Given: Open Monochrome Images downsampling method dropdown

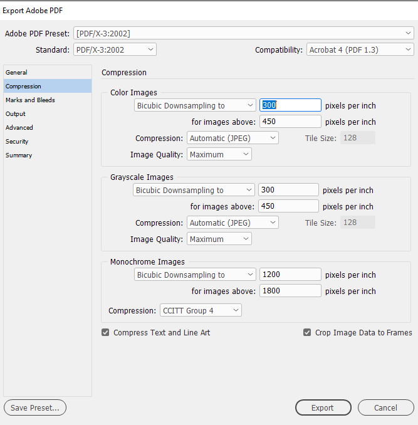Looking at the screenshot, I should pos(195,275).
